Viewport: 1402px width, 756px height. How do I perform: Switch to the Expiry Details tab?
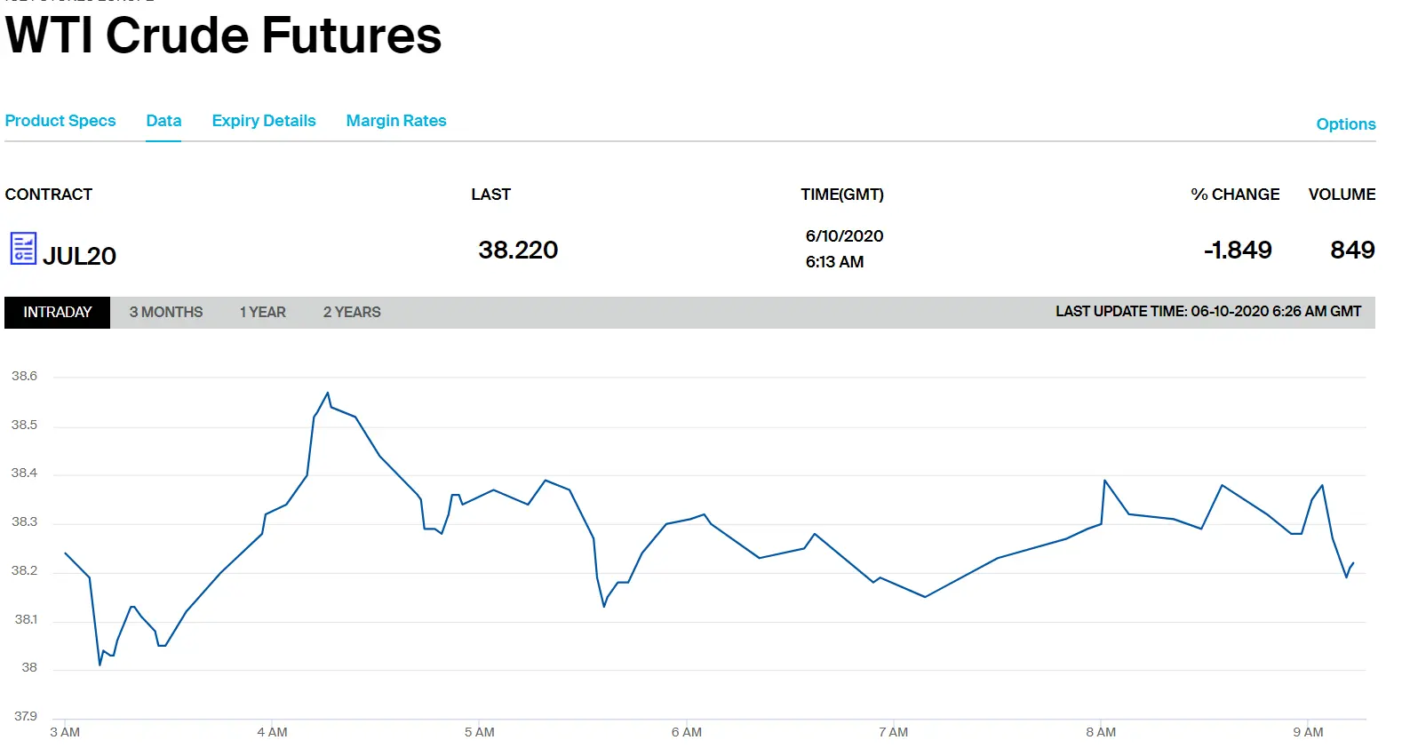click(264, 121)
